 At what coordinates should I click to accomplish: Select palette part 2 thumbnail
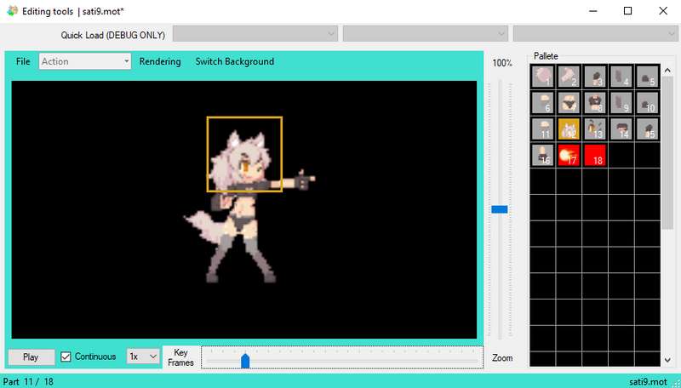(x=569, y=77)
